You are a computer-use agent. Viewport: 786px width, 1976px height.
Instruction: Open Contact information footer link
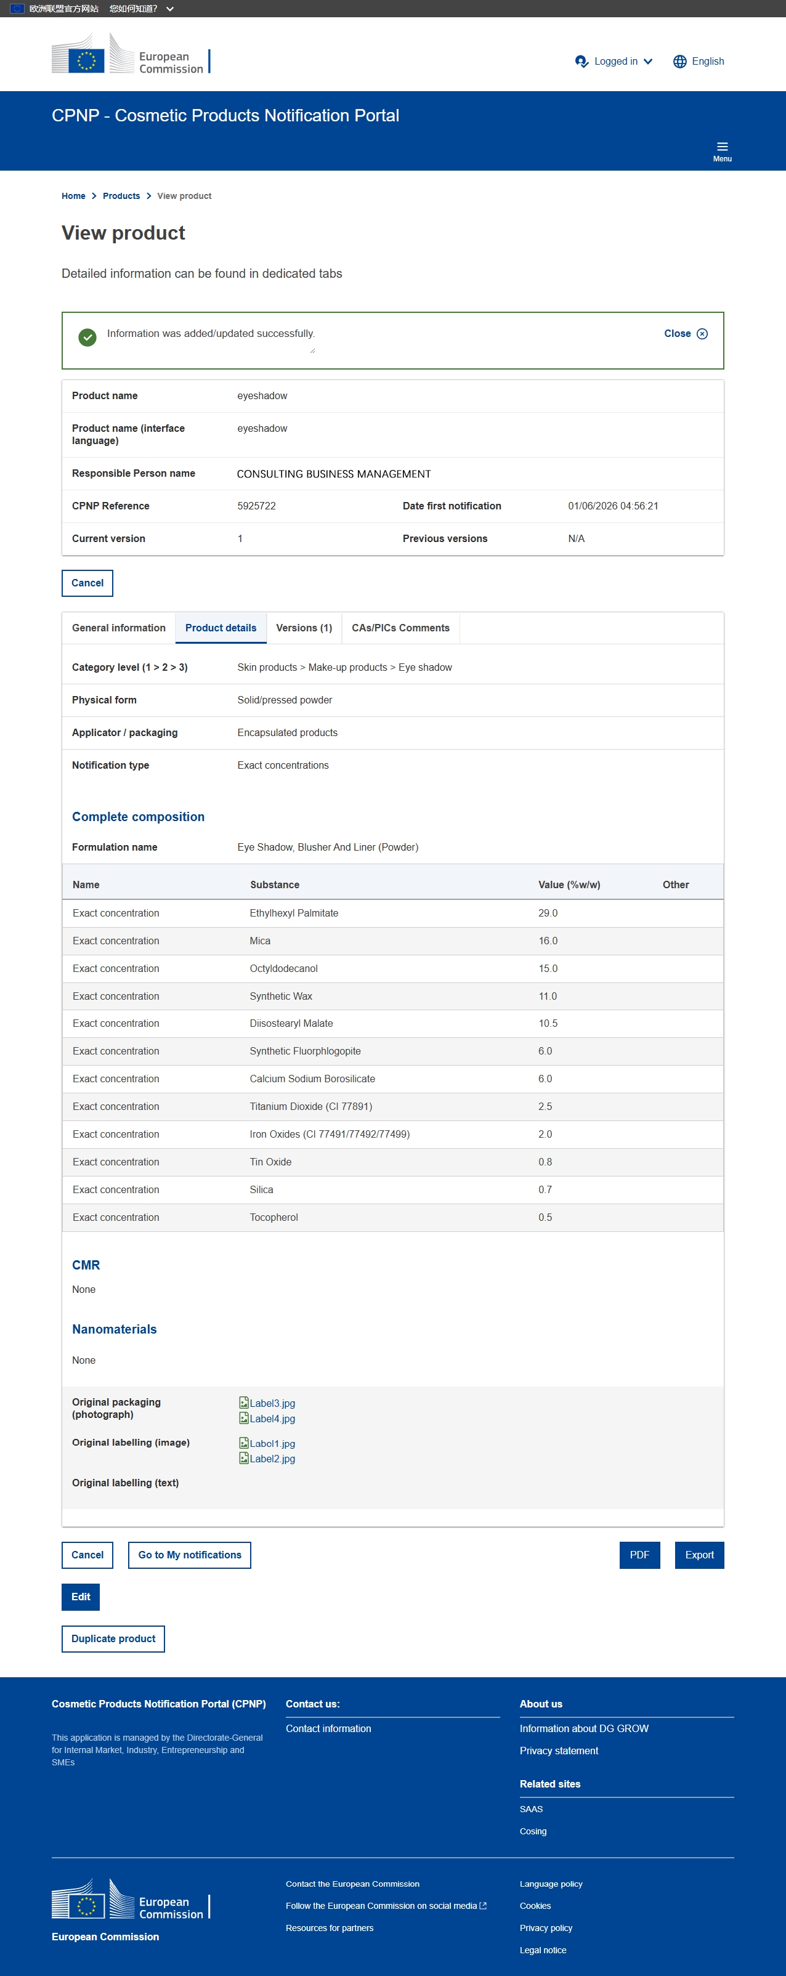(x=328, y=1728)
